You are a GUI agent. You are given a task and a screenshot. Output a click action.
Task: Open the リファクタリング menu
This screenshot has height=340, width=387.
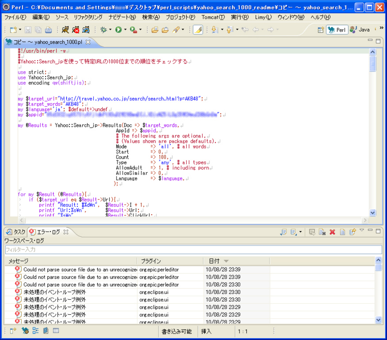[x=88, y=17]
